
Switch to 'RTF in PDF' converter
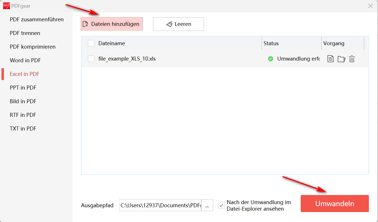(x=23, y=115)
